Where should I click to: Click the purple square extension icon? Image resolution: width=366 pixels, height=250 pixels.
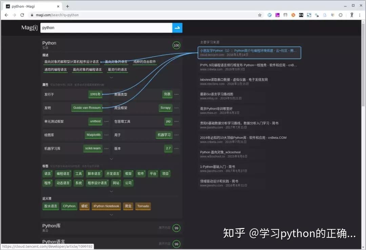(277, 15)
